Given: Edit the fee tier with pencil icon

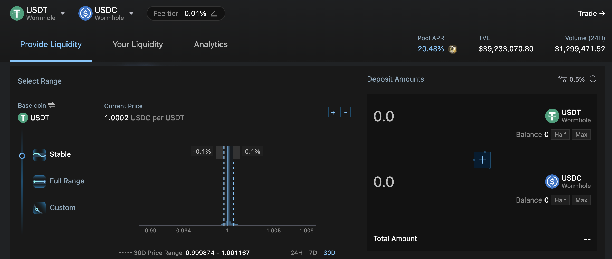Looking at the screenshot, I should (214, 13).
